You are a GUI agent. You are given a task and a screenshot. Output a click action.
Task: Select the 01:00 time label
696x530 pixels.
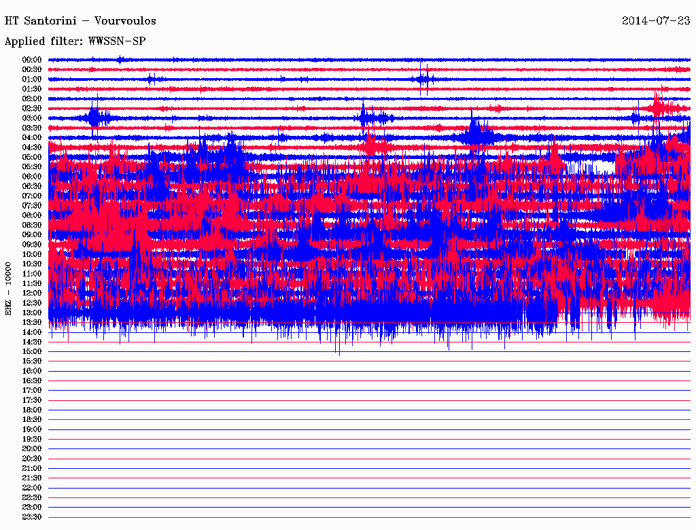point(32,79)
